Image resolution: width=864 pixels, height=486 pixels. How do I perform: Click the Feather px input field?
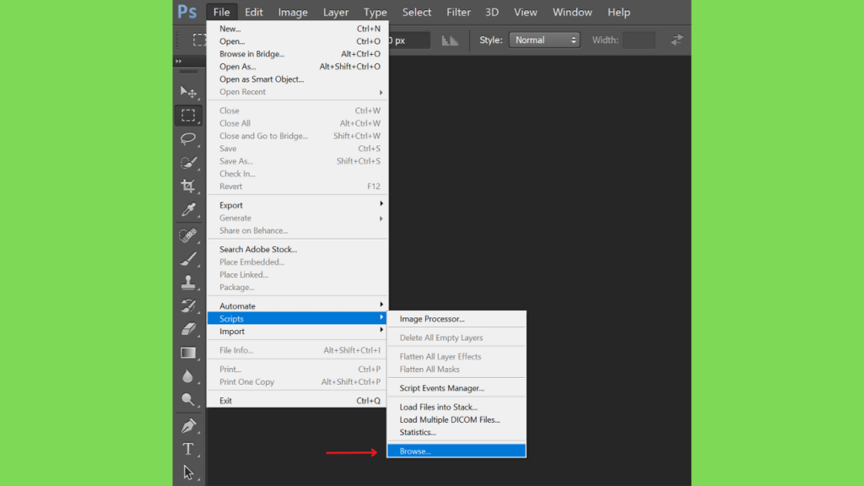click(409, 40)
